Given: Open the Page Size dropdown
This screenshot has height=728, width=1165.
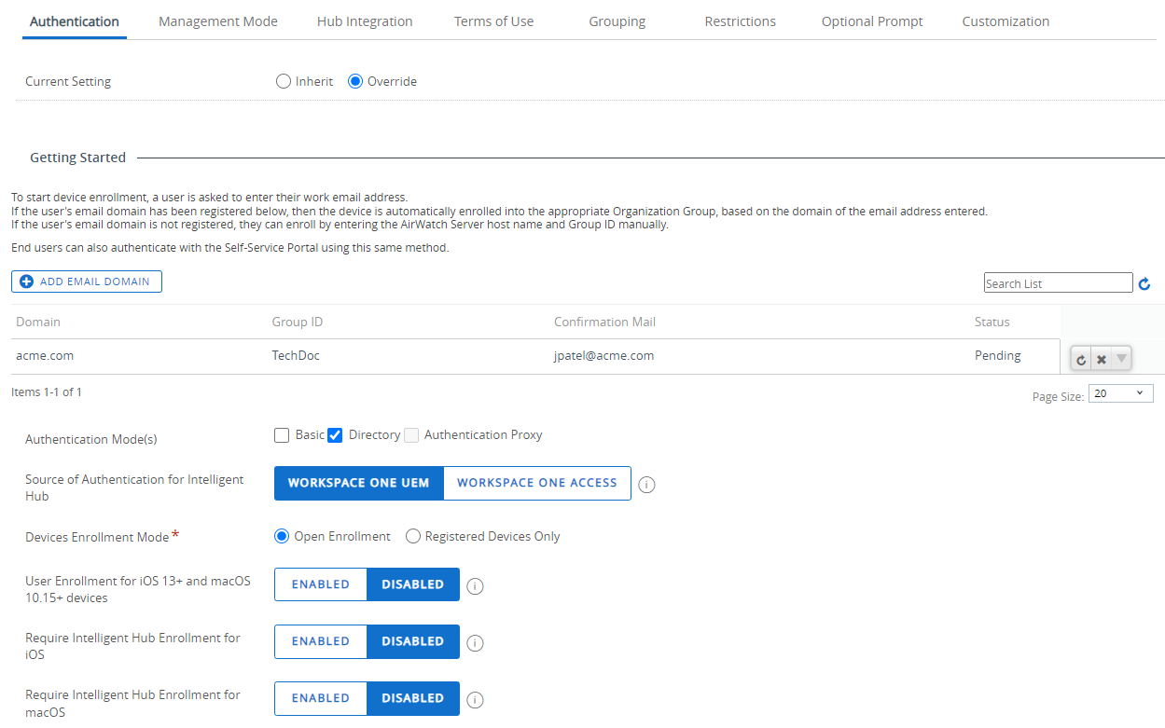Looking at the screenshot, I should [1121, 393].
